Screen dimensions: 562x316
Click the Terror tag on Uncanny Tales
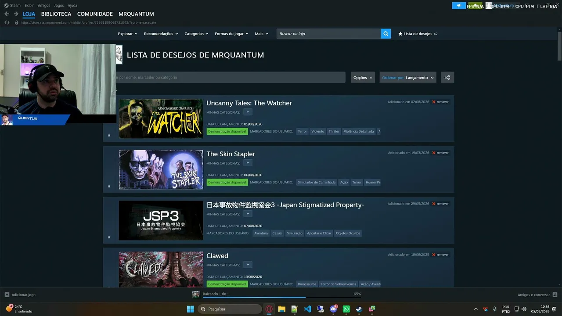[302, 131]
